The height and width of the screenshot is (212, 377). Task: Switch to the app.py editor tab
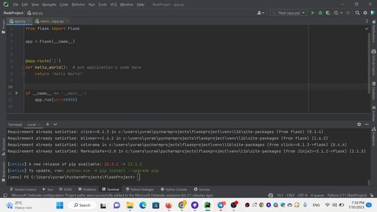[x=19, y=21]
